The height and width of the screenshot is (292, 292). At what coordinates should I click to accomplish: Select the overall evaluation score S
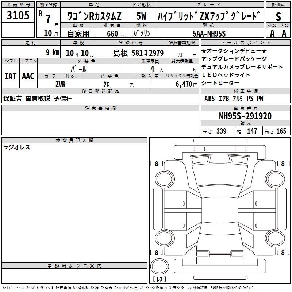tap(278, 16)
